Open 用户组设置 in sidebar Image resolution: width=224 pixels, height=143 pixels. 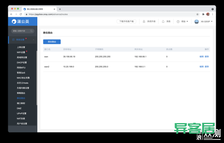click(x=22, y=124)
